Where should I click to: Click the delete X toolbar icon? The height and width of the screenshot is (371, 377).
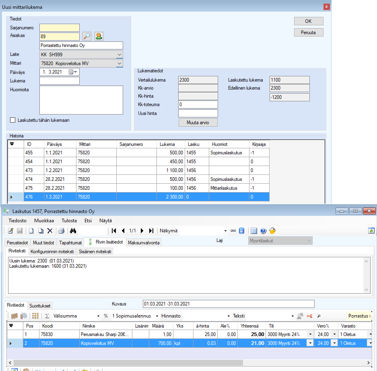coord(50,231)
